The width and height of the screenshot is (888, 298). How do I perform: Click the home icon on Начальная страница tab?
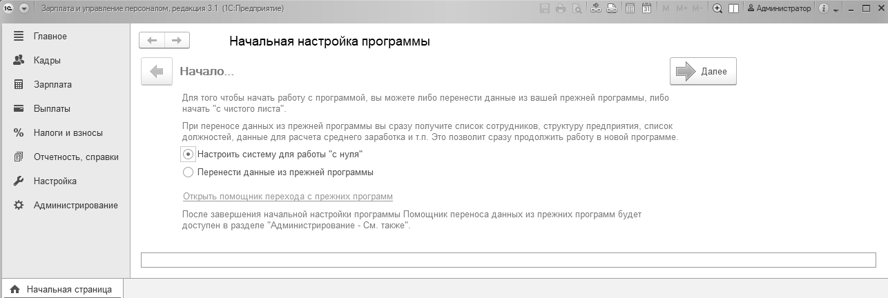(15, 290)
